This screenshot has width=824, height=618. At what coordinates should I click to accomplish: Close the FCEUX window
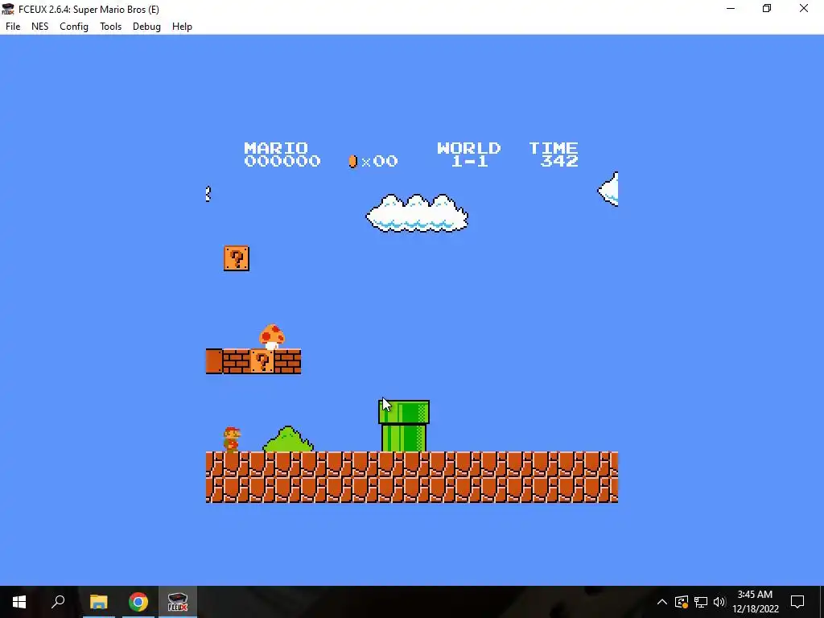coord(804,9)
